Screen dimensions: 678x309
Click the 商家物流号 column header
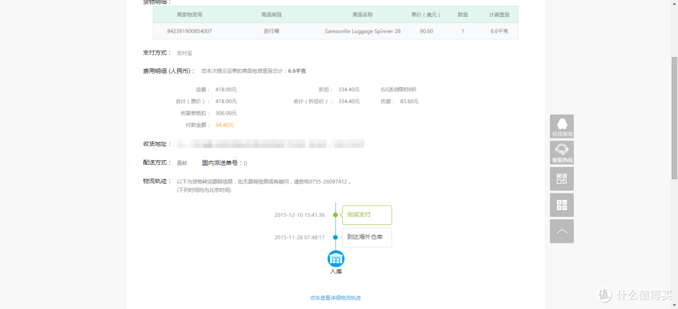click(x=190, y=14)
